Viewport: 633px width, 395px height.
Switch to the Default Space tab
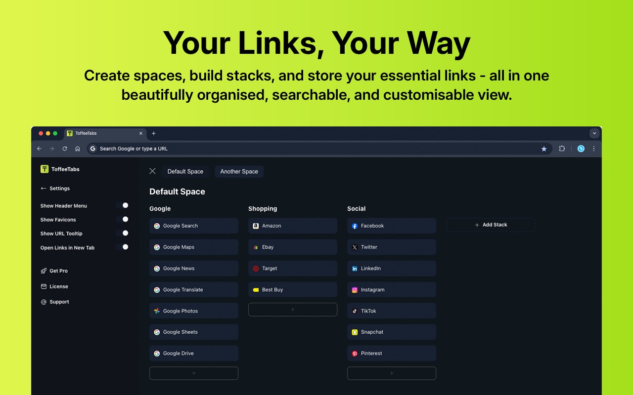(x=185, y=171)
